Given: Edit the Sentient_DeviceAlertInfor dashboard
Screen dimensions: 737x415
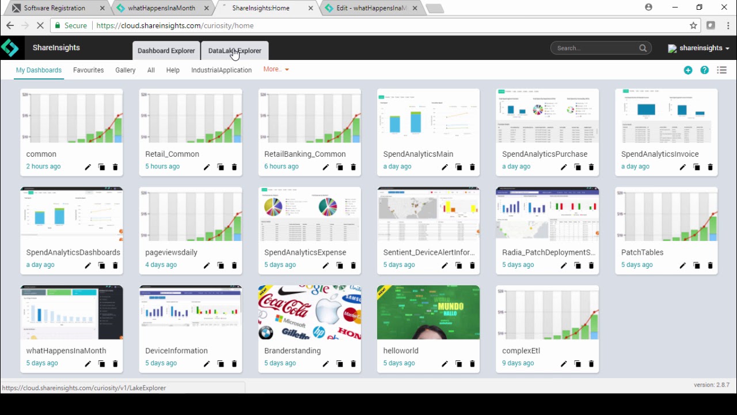Looking at the screenshot, I should click(x=445, y=266).
